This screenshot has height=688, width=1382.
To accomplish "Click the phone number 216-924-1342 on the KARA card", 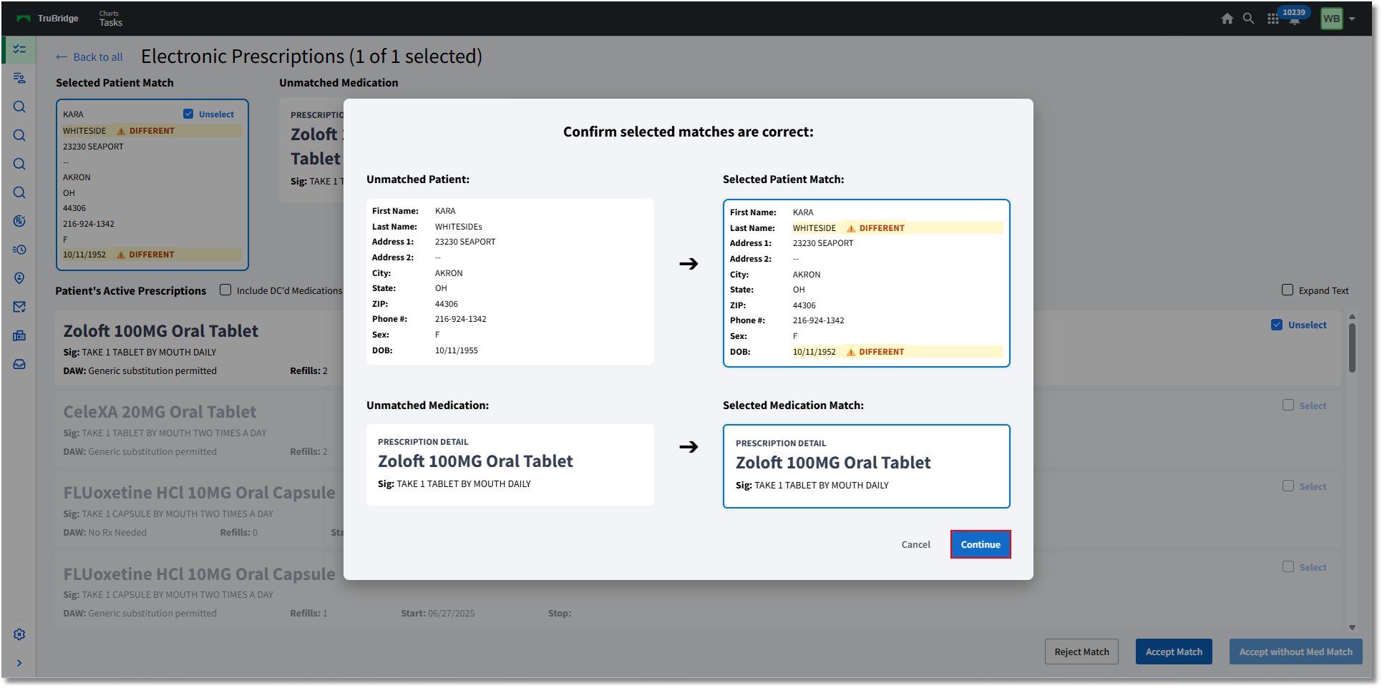I will (x=88, y=224).
